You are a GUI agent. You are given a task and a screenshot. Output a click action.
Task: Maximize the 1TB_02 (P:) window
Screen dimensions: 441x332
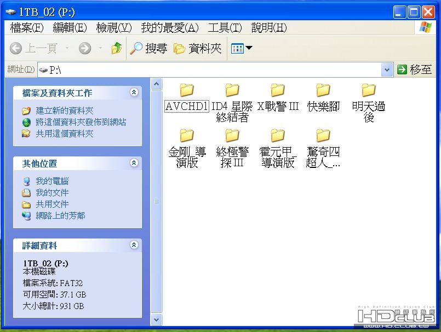[414, 12]
